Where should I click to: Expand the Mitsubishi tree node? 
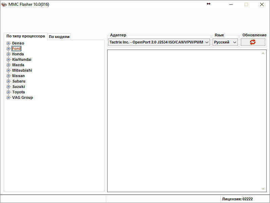8,70
